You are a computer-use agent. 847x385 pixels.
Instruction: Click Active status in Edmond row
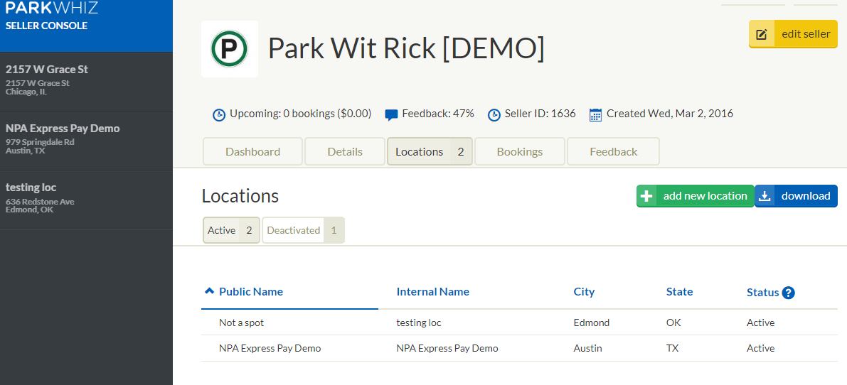tap(760, 323)
